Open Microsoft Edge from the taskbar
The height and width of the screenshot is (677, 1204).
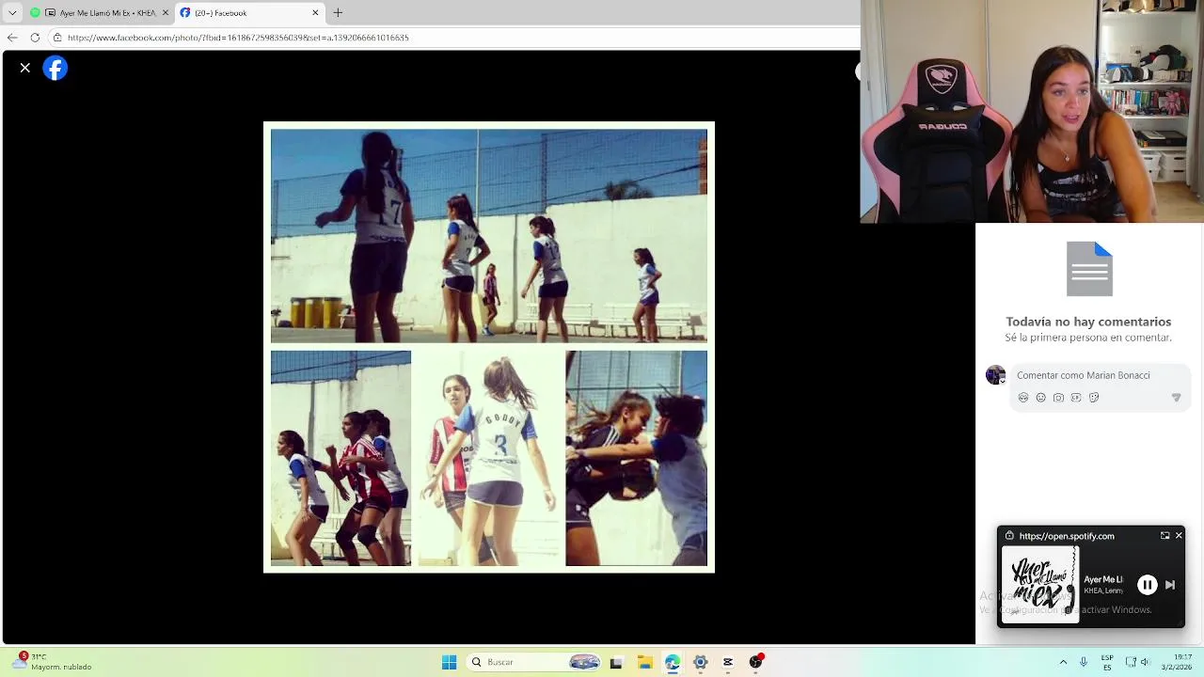coord(673,662)
